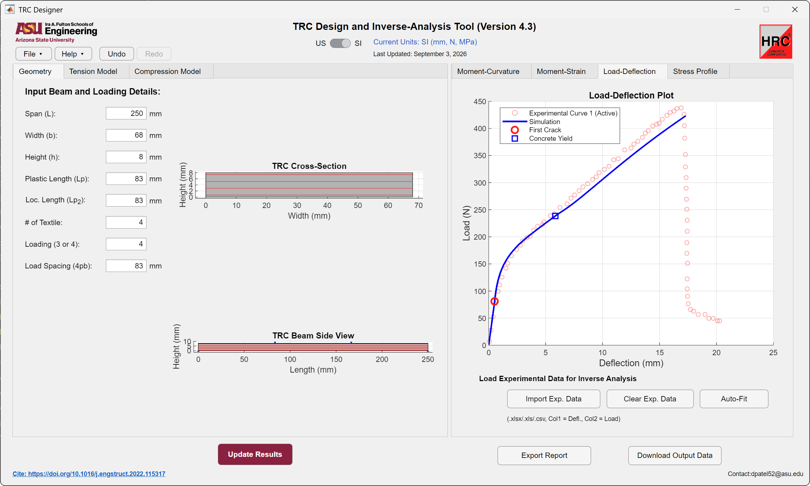The image size is (810, 486).
Task: Click the HRC Concrete Composites logo
Action: [776, 42]
